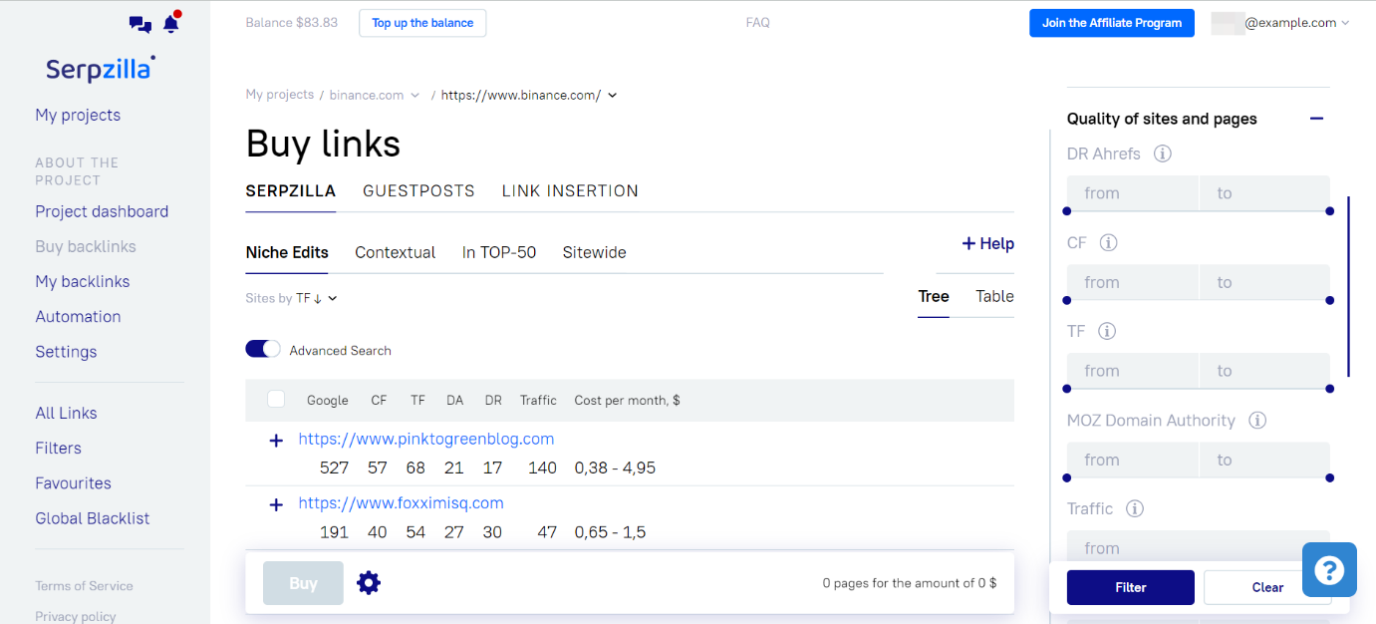Open the DR Ahrefs info icon
Image resolution: width=1376 pixels, height=624 pixels.
pyautogui.click(x=1162, y=154)
